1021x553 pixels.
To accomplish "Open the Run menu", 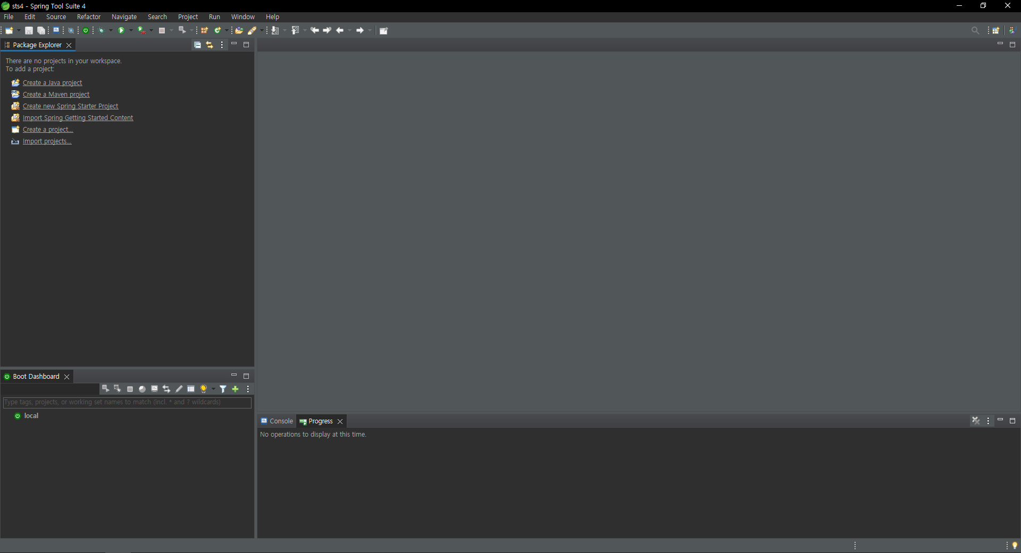I will pos(214,17).
